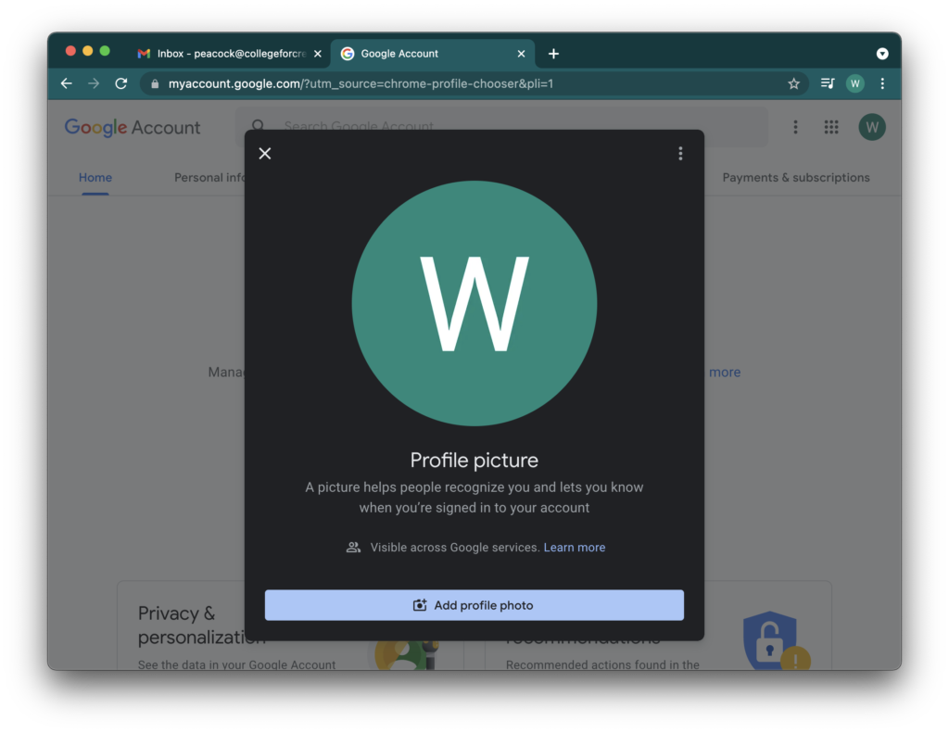This screenshot has width=949, height=733.
Task: Open the dialog's three-dot more options menu
Action: coord(680,154)
